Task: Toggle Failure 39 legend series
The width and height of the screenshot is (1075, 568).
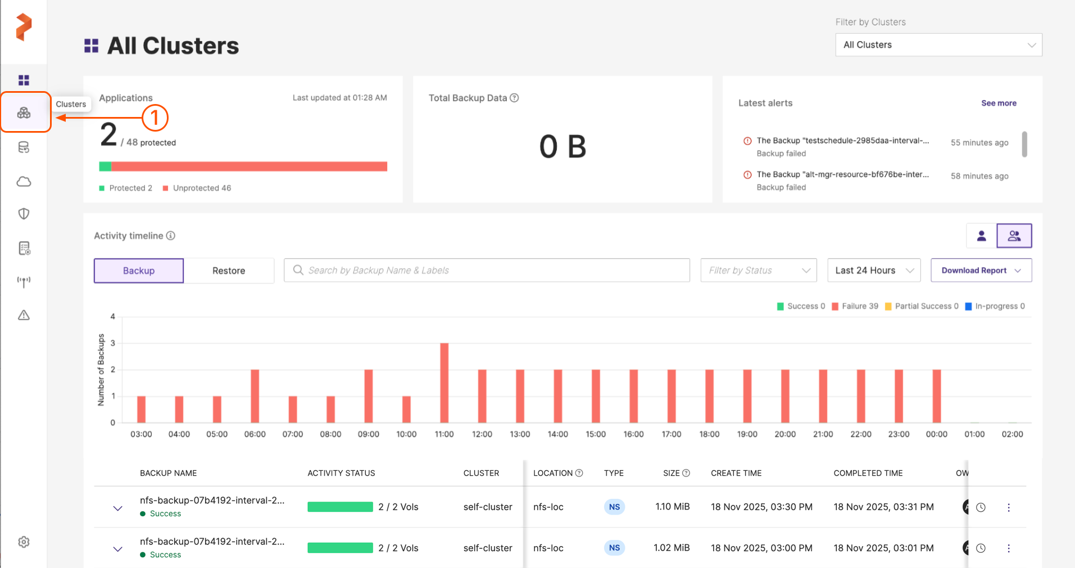Action: tap(855, 306)
